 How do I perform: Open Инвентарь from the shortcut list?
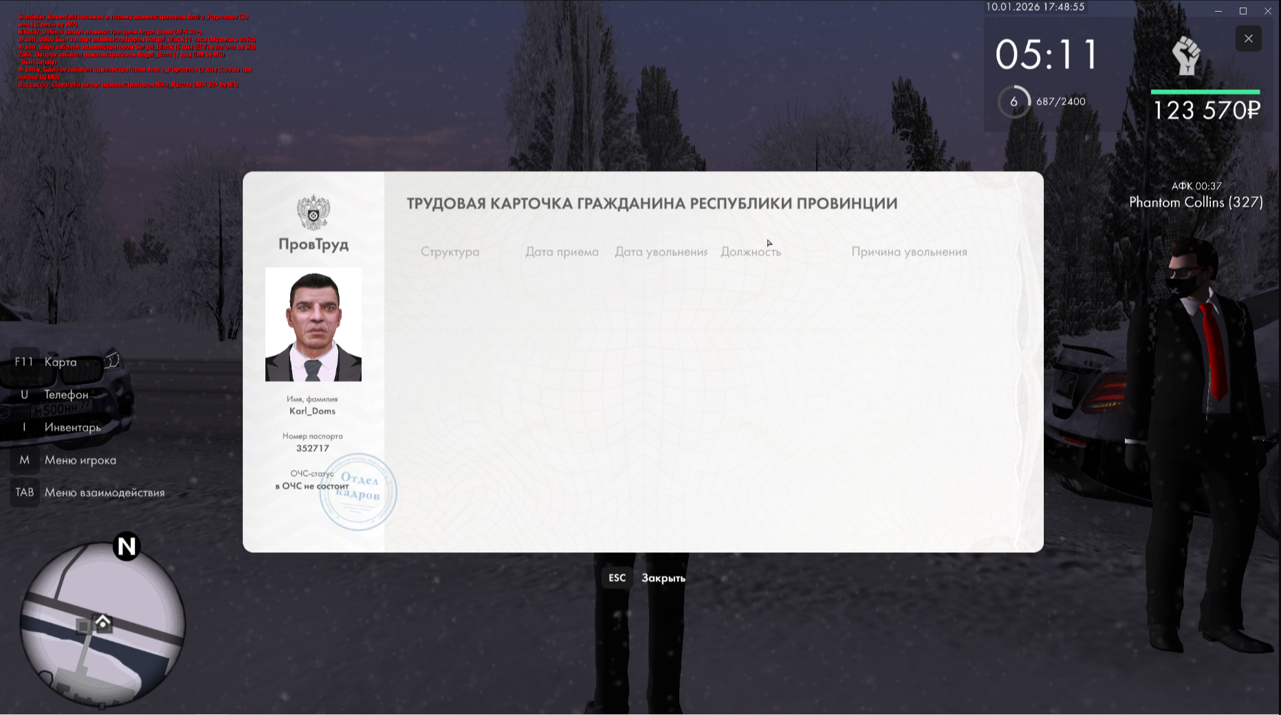point(72,427)
